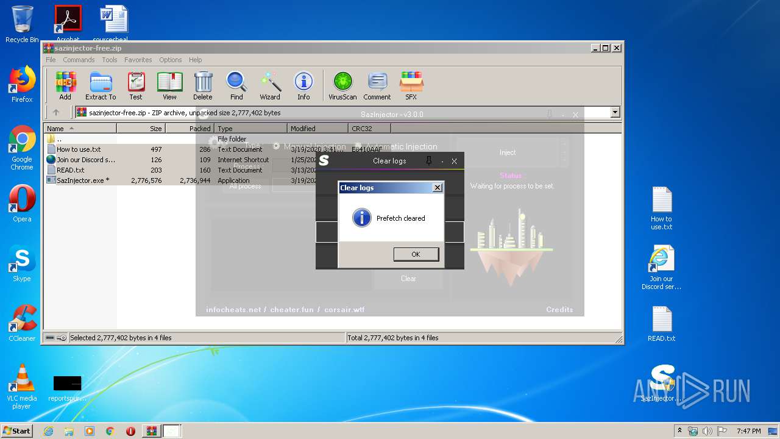
Task: Show hidden system tray icons
Action: (679, 431)
